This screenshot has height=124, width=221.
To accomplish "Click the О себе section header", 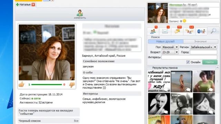I will coord(112,72).
